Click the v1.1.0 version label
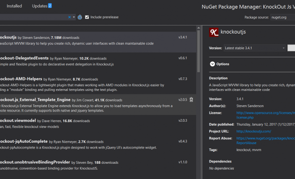This screenshot has width=295, height=179. 183,162
